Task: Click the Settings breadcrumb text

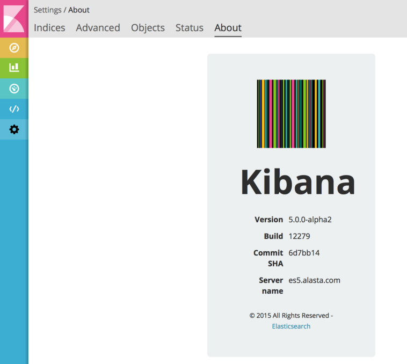Action: tap(47, 10)
